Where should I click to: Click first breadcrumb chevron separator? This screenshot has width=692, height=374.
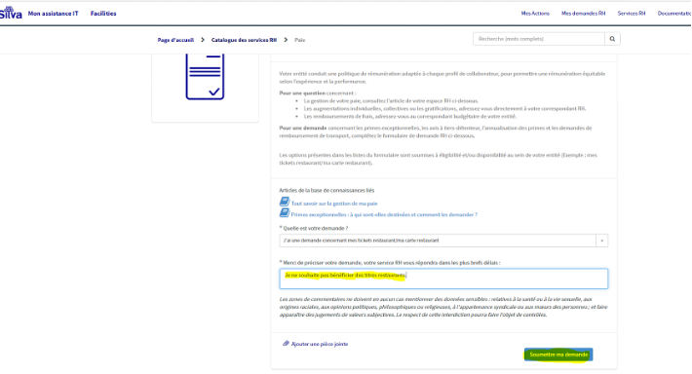[x=203, y=40]
